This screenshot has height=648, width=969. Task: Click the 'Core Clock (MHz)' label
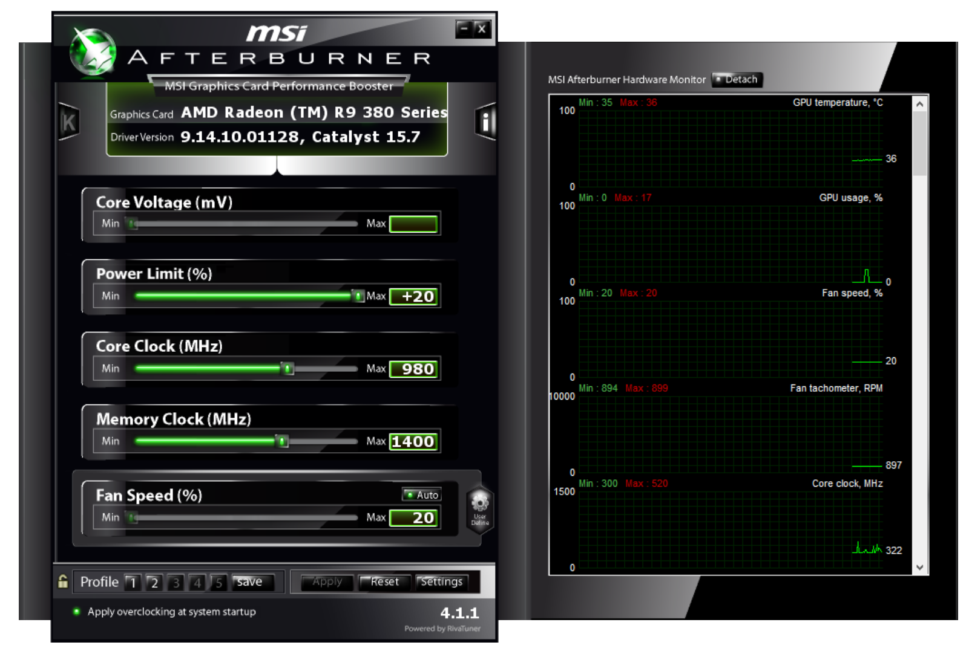click(159, 346)
